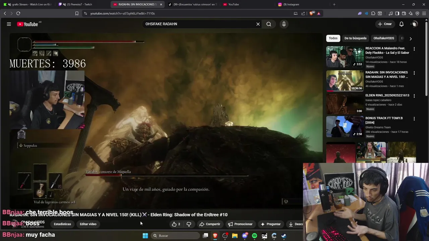Open the YouTube guide hamburger menu
The image size is (429, 241).
[x=9, y=24]
